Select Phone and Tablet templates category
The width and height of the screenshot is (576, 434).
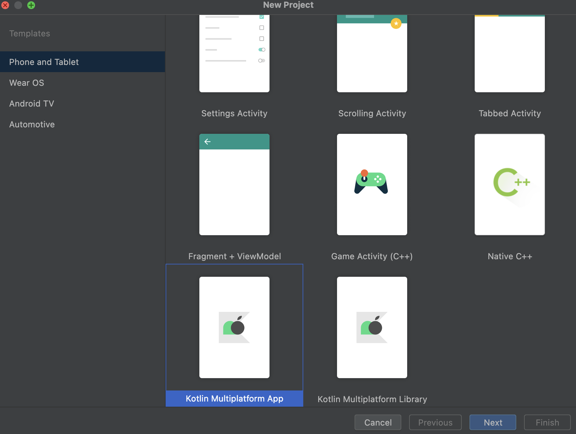[x=82, y=62]
